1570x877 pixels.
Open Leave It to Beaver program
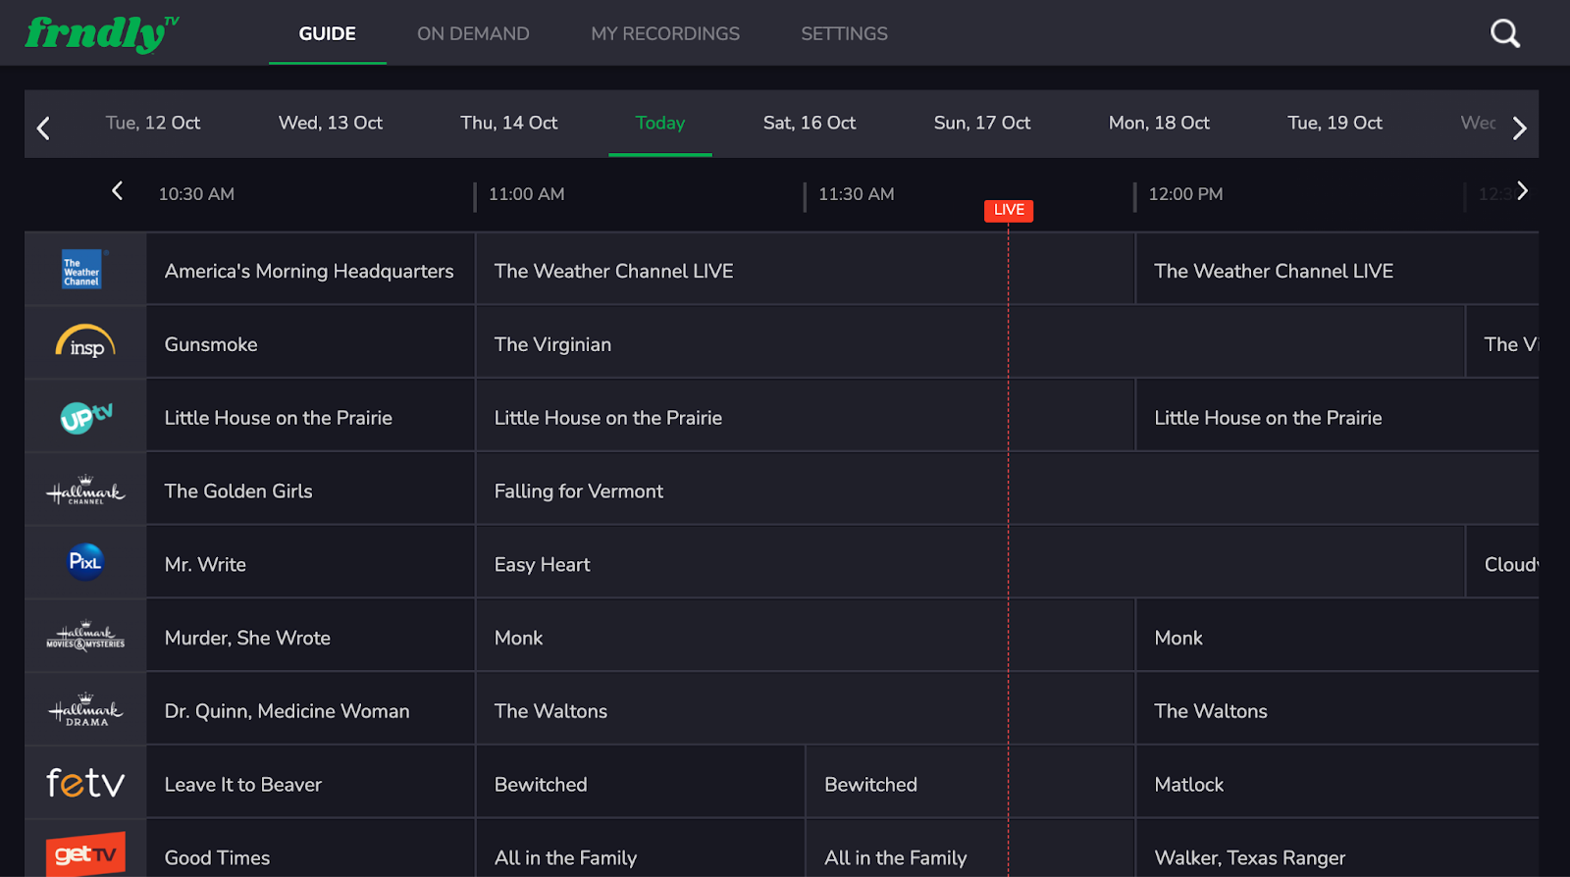[310, 784]
